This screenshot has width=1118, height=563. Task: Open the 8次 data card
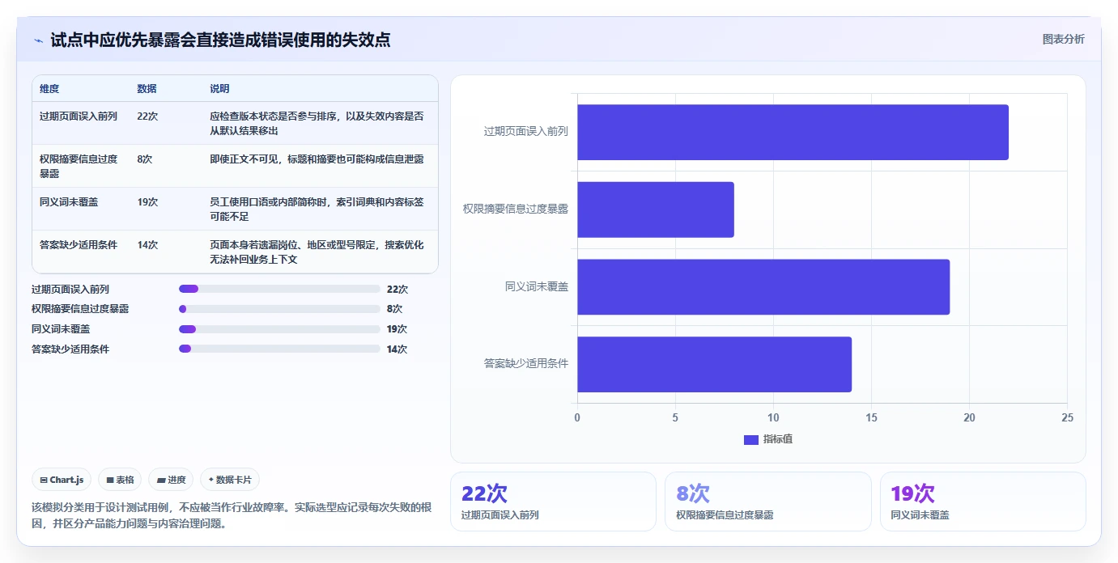click(x=768, y=502)
